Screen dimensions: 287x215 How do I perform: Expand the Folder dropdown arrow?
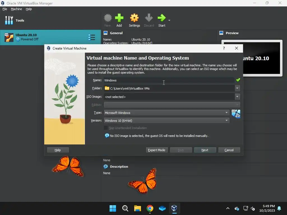coord(237,88)
